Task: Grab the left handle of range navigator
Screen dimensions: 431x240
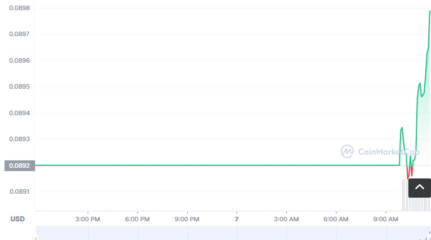Action: click(x=36, y=238)
